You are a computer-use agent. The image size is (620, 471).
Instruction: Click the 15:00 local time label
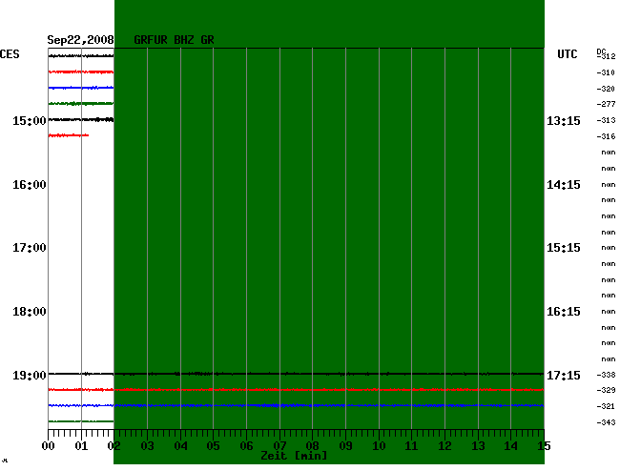(x=30, y=120)
